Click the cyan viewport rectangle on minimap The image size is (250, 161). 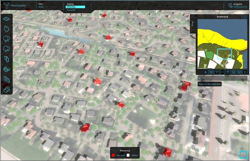[224, 54]
